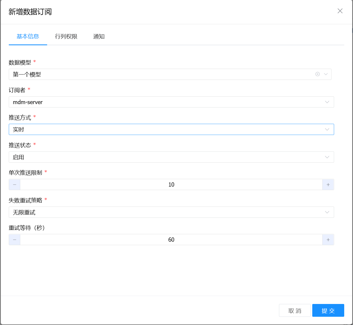Click the 推送方式 field label

coord(20,118)
